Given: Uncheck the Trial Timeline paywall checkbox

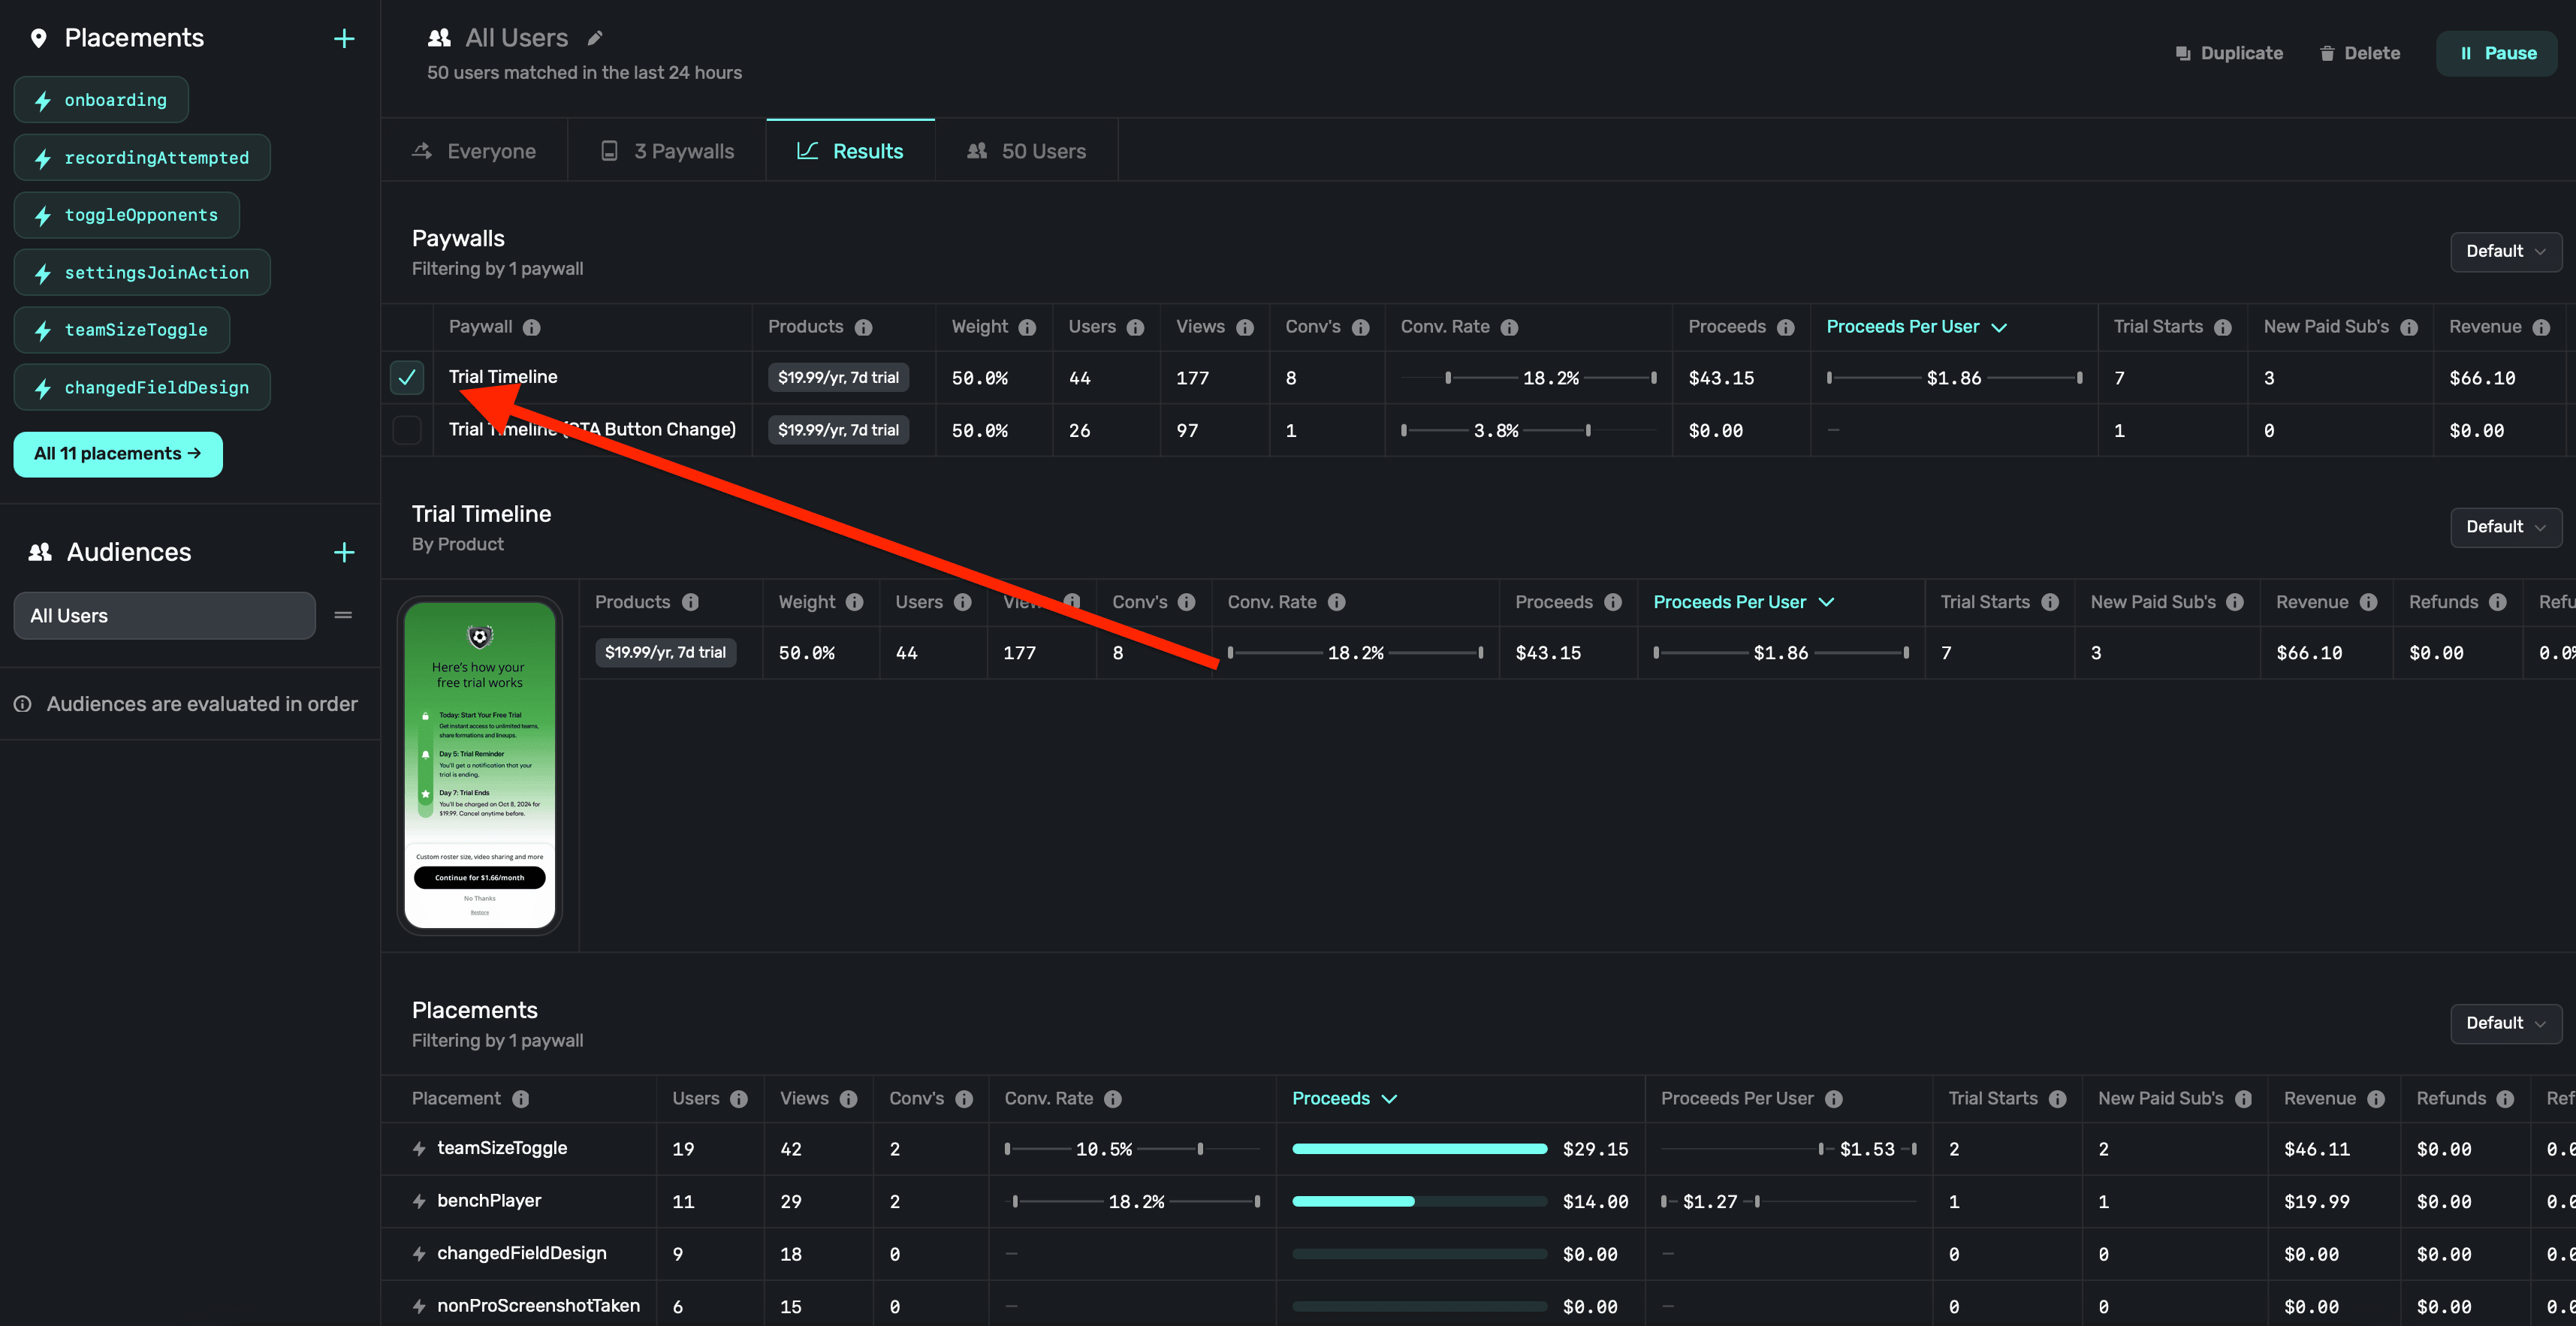Looking at the screenshot, I should pos(407,377).
